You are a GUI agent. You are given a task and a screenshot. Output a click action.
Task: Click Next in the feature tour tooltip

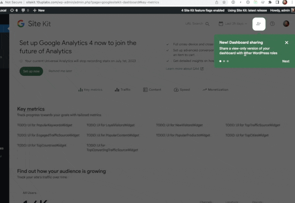[x=285, y=61]
